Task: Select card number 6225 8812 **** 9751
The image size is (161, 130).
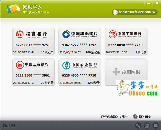Action: click(x=33, y=45)
